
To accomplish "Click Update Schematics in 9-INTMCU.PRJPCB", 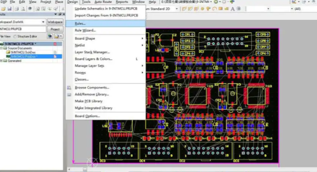I will pyautogui.click(x=105, y=9).
